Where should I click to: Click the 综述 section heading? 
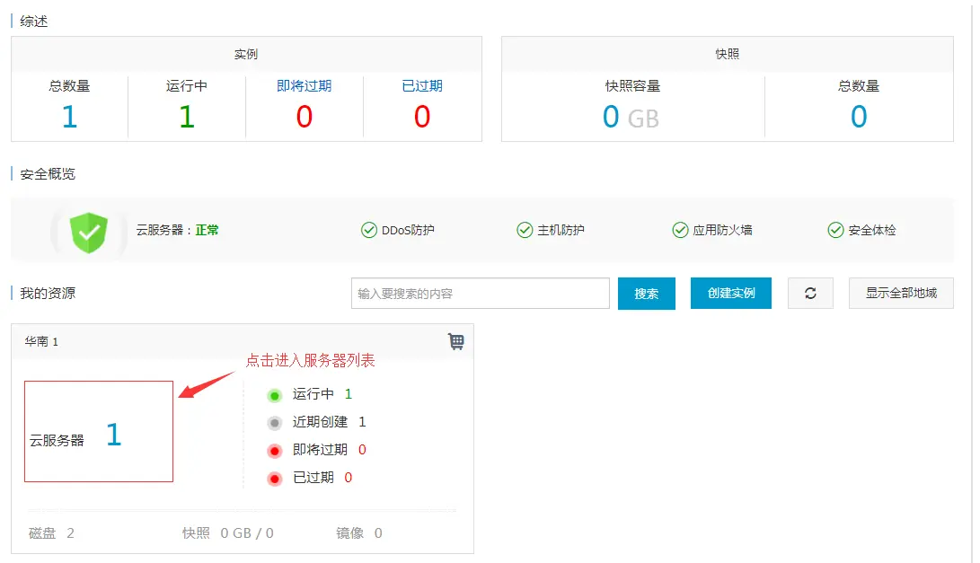click(x=34, y=22)
